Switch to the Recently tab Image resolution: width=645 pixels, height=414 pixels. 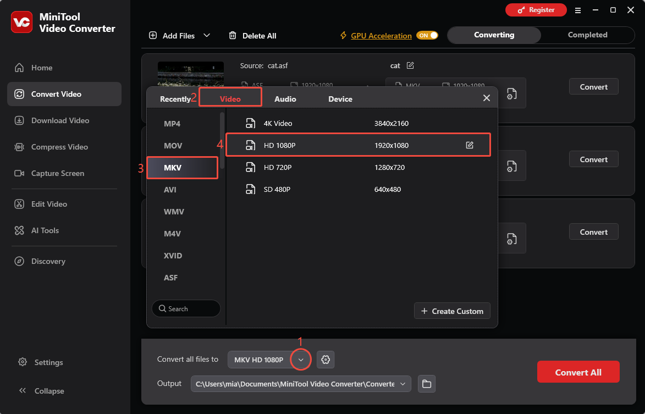point(175,99)
